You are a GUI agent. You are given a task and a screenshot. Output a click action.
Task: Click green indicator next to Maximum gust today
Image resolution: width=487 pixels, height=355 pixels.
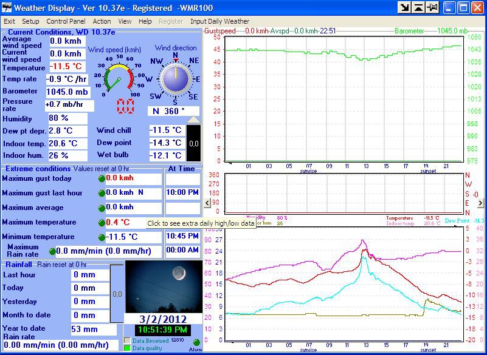coord(102,179)
